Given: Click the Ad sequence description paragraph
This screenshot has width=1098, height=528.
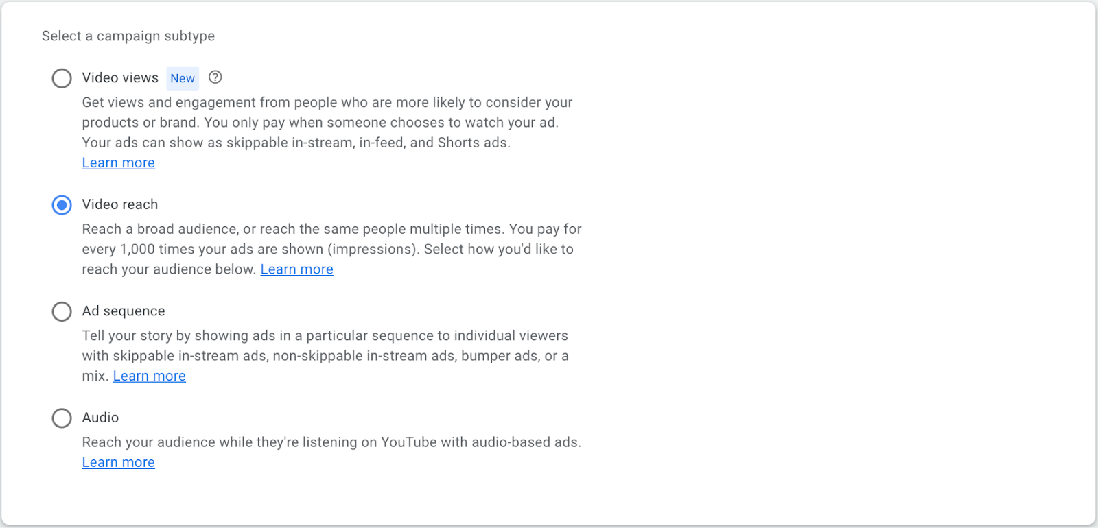Looking at the screenshot, I should point(325,355).
